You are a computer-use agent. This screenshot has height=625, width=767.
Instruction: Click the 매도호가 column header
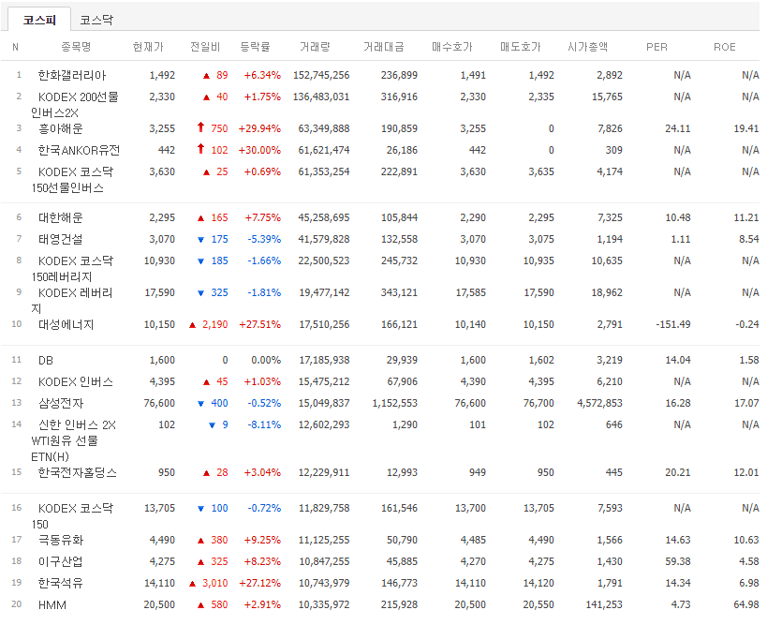point(521,47)
